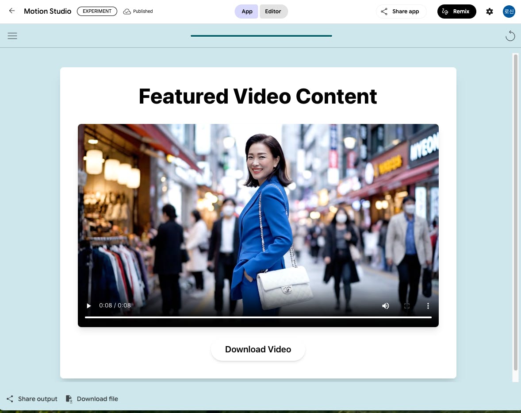Open settings gear icon

click(490, 12)
